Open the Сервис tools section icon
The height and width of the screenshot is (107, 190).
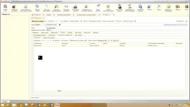click(159, 7)
